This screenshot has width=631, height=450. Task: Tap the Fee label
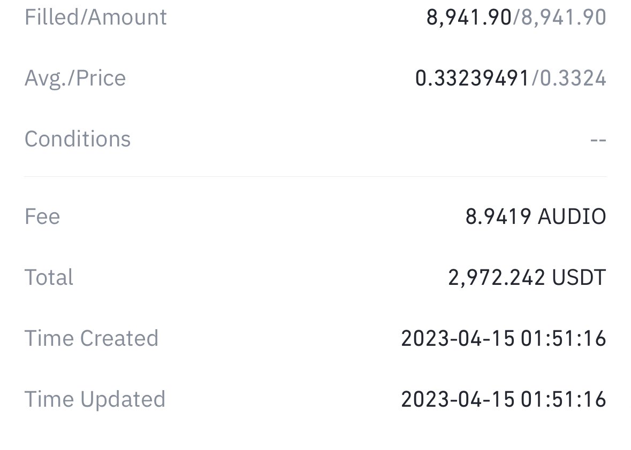[x=42, y=216]
